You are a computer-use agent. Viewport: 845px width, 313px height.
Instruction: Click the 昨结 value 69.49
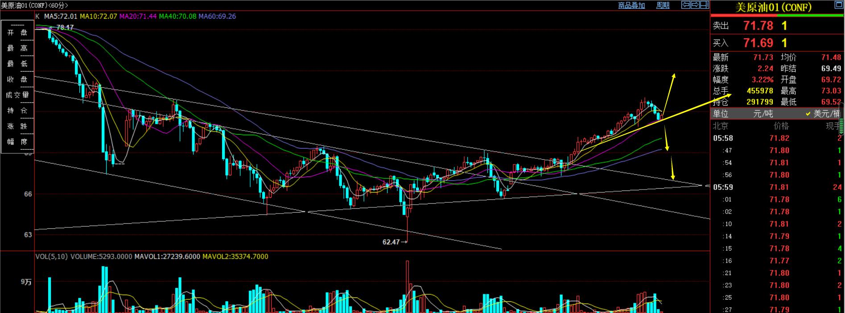[x=831, y=68]
